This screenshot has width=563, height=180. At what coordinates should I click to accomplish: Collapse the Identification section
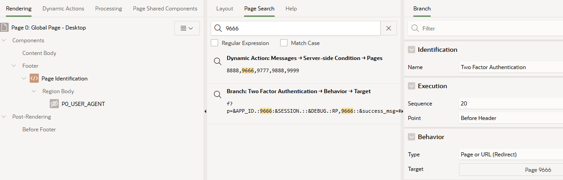pyautogui.click(x=412, y=50)
